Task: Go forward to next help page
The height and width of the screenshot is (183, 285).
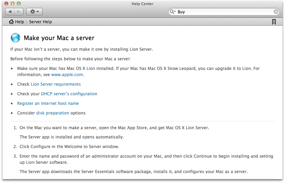Action: tap(19, 12)
